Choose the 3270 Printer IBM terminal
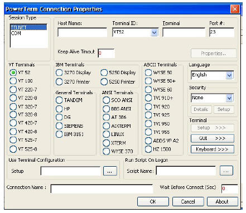 59,81
